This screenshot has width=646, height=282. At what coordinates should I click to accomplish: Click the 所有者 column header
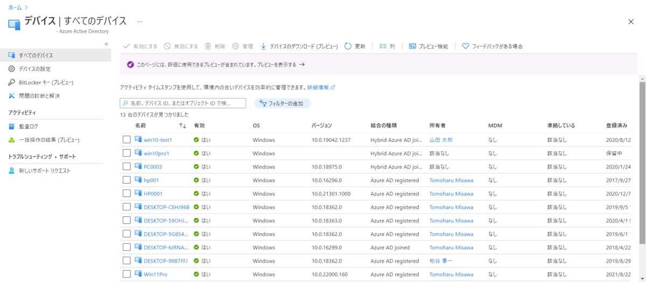coord(437,125)
